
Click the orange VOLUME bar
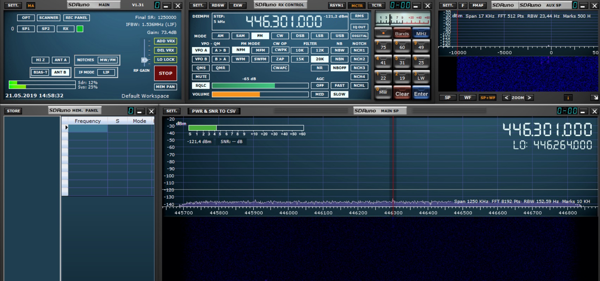tap(236, 94)
